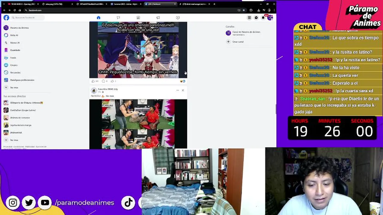Open the Messenger icon
Viewport: 383px width, 215px height.
[x=256, y=18]
